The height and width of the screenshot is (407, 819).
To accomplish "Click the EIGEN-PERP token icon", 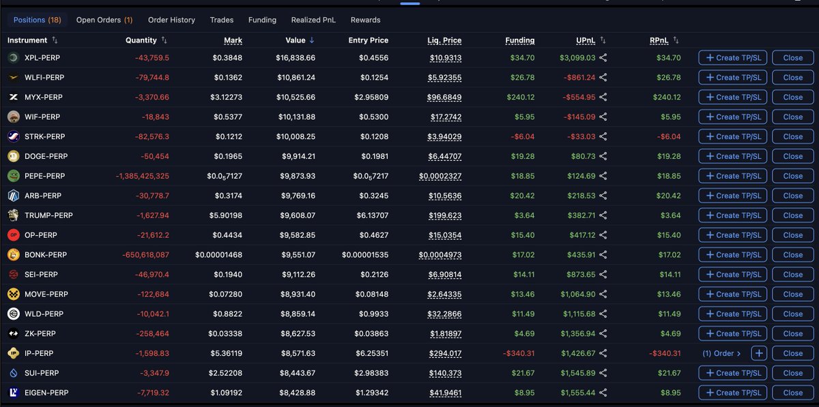I will click(x=14, y=393).
